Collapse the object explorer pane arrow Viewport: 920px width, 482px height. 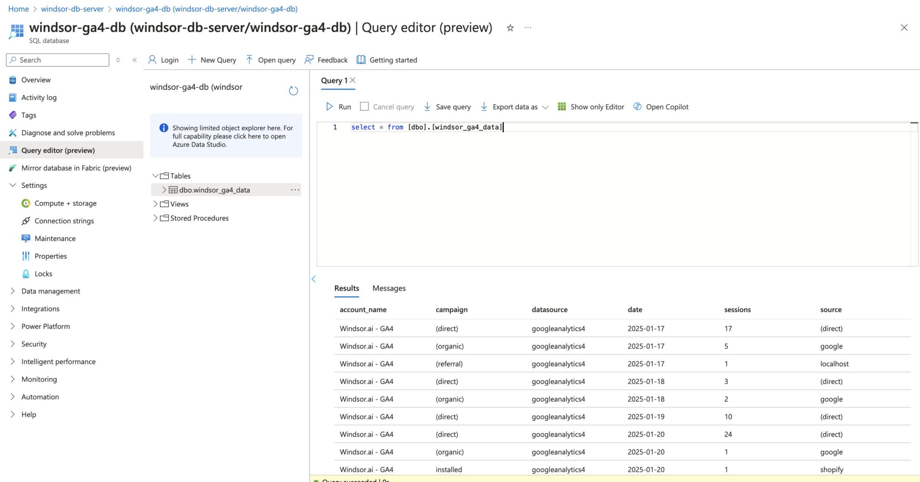pos(314,279)
